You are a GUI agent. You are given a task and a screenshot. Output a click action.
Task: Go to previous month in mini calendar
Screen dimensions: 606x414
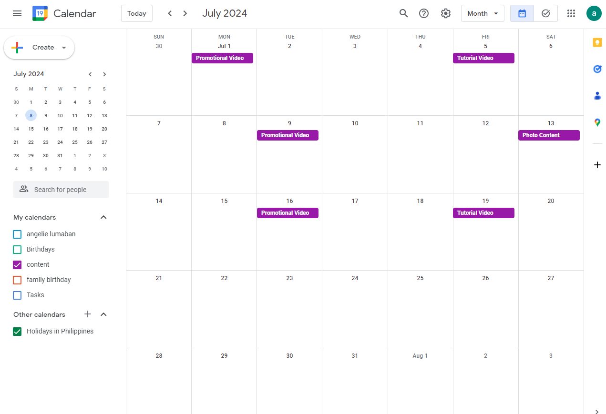(x=90, y=74)
